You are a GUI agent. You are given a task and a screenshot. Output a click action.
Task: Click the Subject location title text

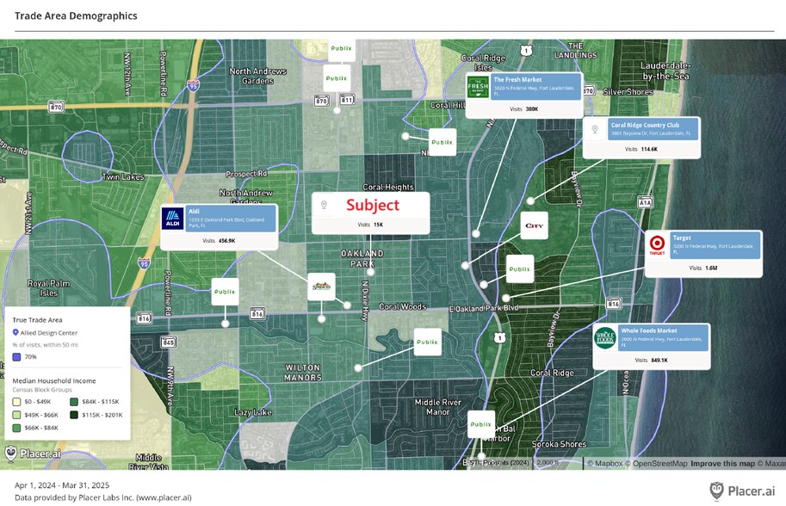coord(373,205)
